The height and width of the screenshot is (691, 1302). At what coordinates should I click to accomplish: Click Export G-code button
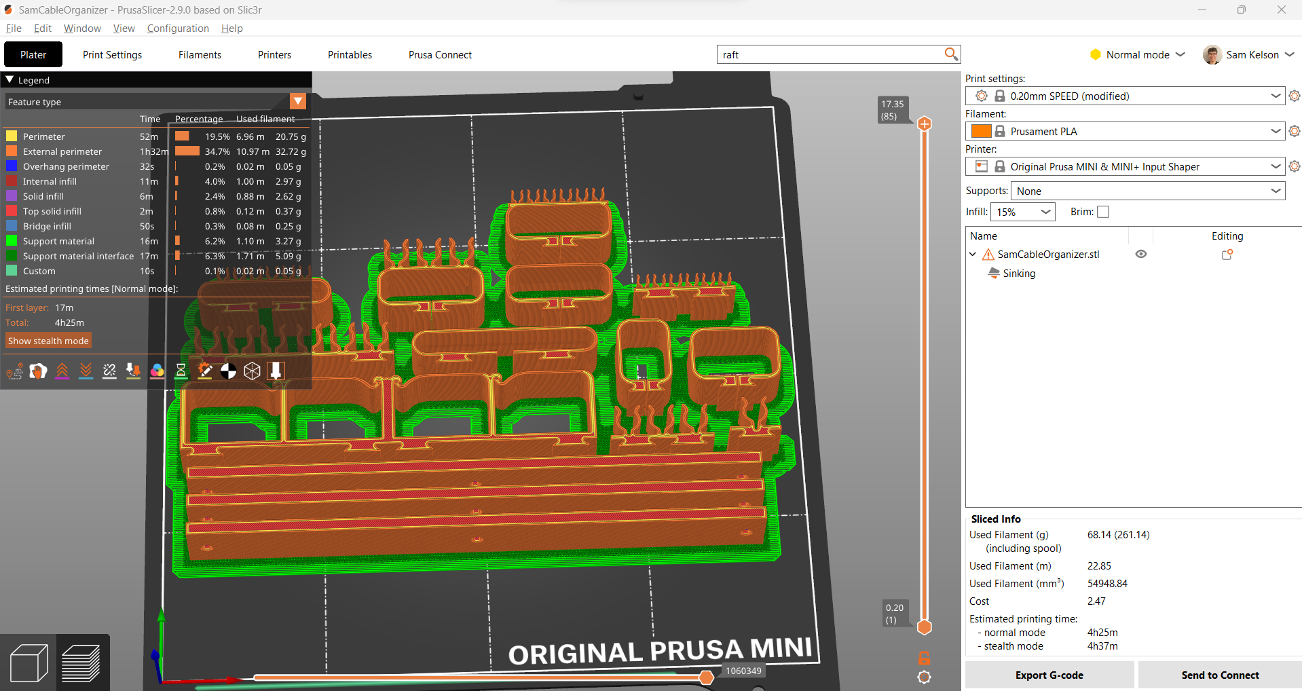1049,675
